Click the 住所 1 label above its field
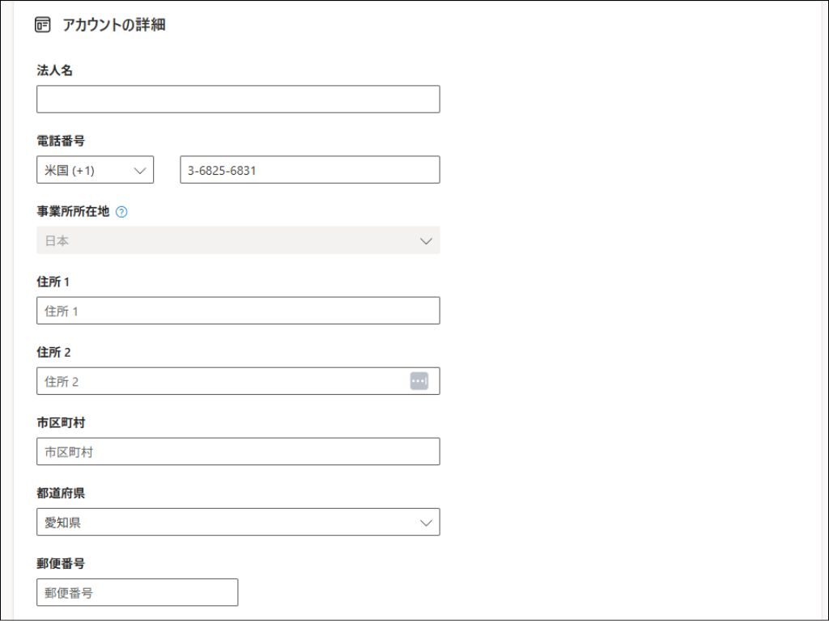Screen dimensions: 829x623 coord(53,282)
